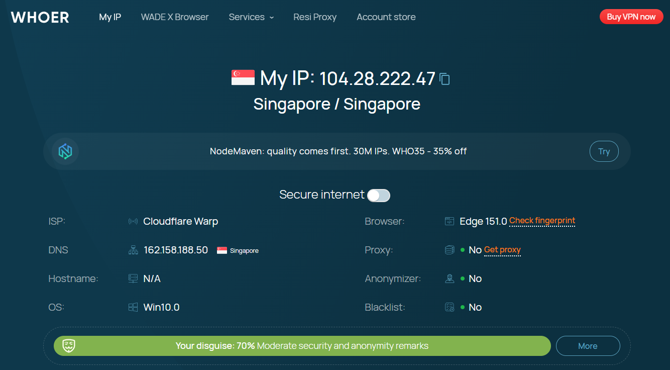Click the More button for disguise details
The height and width of the screenshot is (370, 670).
point(588,346)
